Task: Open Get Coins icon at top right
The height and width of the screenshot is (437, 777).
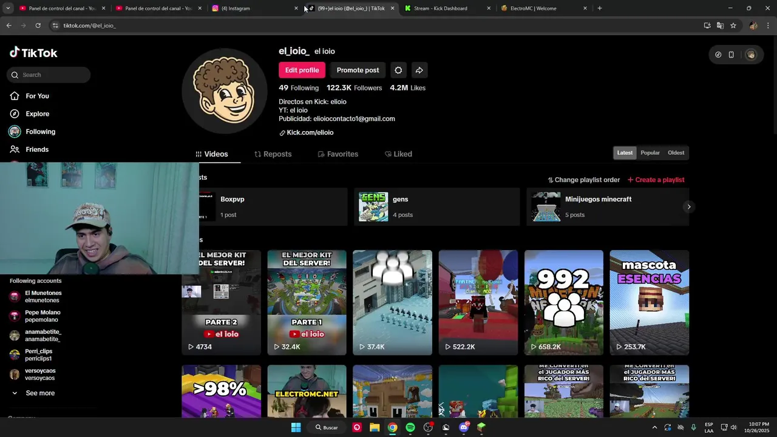Action: pos(718,55)
